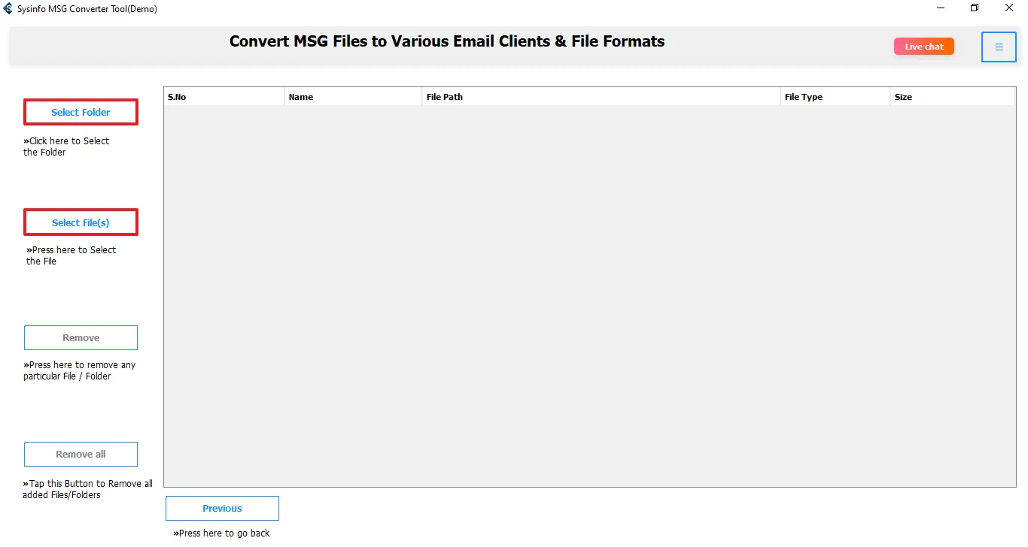Click the File Type column header
1028x547 pixels.
tap(835, 97)
